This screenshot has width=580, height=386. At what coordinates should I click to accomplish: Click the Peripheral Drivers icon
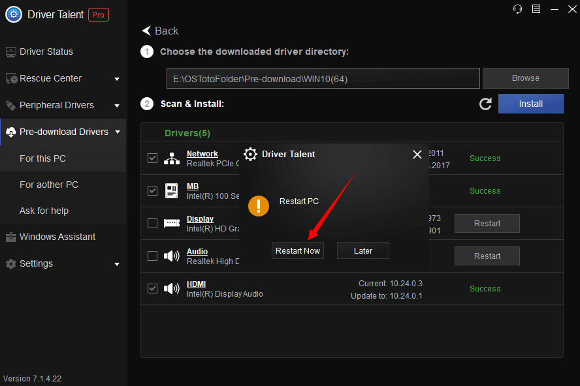(x=10, y=105)
